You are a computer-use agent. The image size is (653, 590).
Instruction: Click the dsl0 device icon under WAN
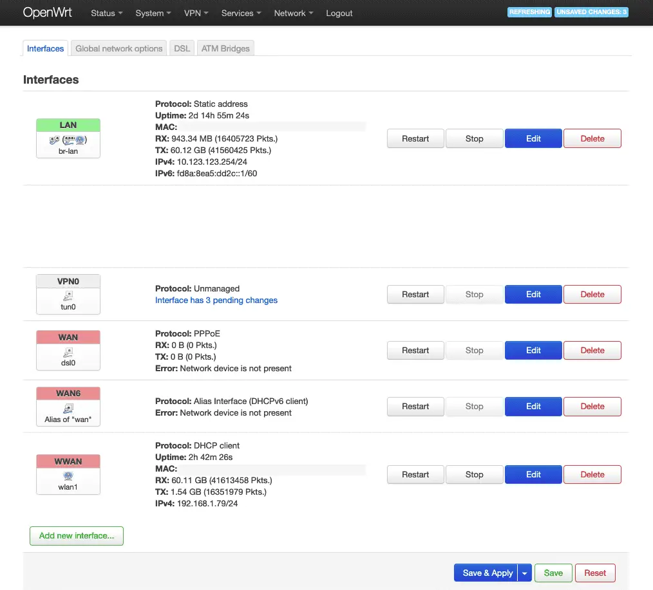(x=68, y=353)
